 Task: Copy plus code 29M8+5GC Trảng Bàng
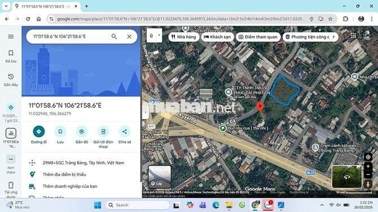83,163
